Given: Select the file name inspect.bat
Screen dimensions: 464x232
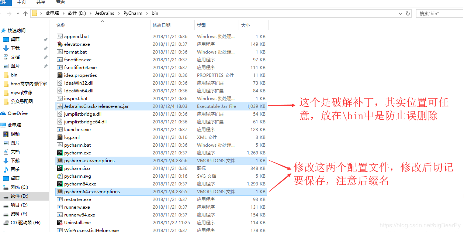Looking at the screenshot, I should click(x=76, y=99).
